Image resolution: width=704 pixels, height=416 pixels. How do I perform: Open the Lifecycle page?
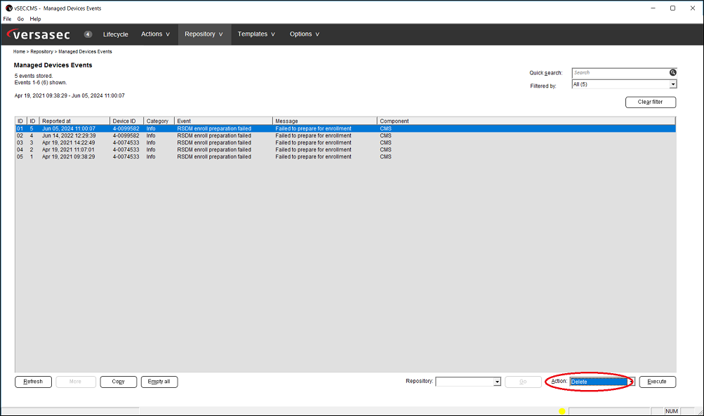pos(115,34)
